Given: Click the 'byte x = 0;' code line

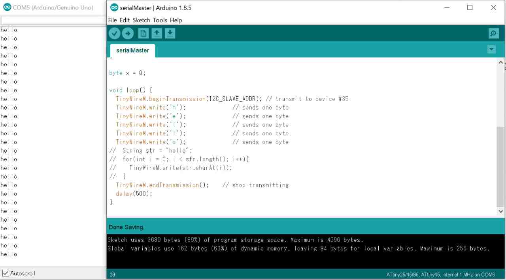Looking at the screenshot, I should [x=127, y=73].
